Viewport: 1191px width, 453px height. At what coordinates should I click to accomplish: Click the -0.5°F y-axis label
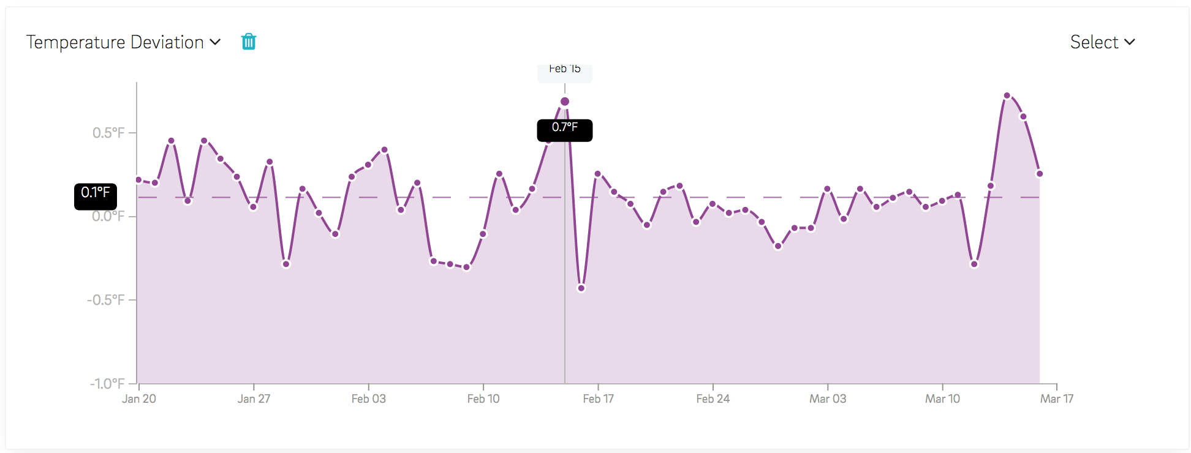point(106,300)
